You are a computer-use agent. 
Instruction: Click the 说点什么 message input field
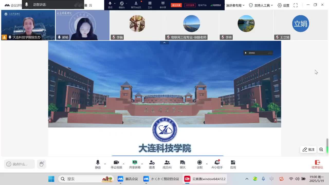pos(20,164)
